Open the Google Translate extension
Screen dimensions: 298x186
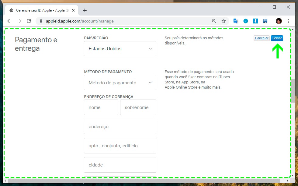(236, 21)
